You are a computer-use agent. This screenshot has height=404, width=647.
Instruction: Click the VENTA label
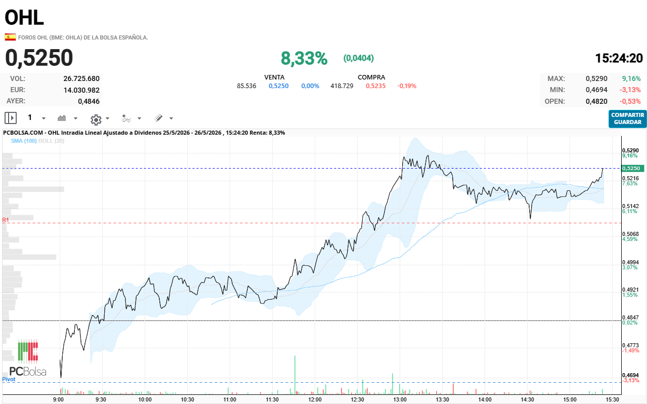(x=275, y=77)
